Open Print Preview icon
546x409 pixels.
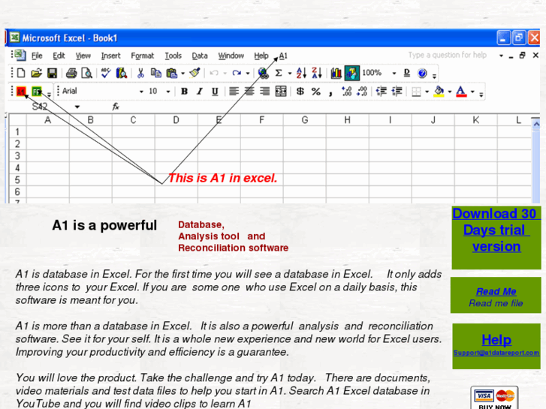pyautogui.click(x=86, y=73)
